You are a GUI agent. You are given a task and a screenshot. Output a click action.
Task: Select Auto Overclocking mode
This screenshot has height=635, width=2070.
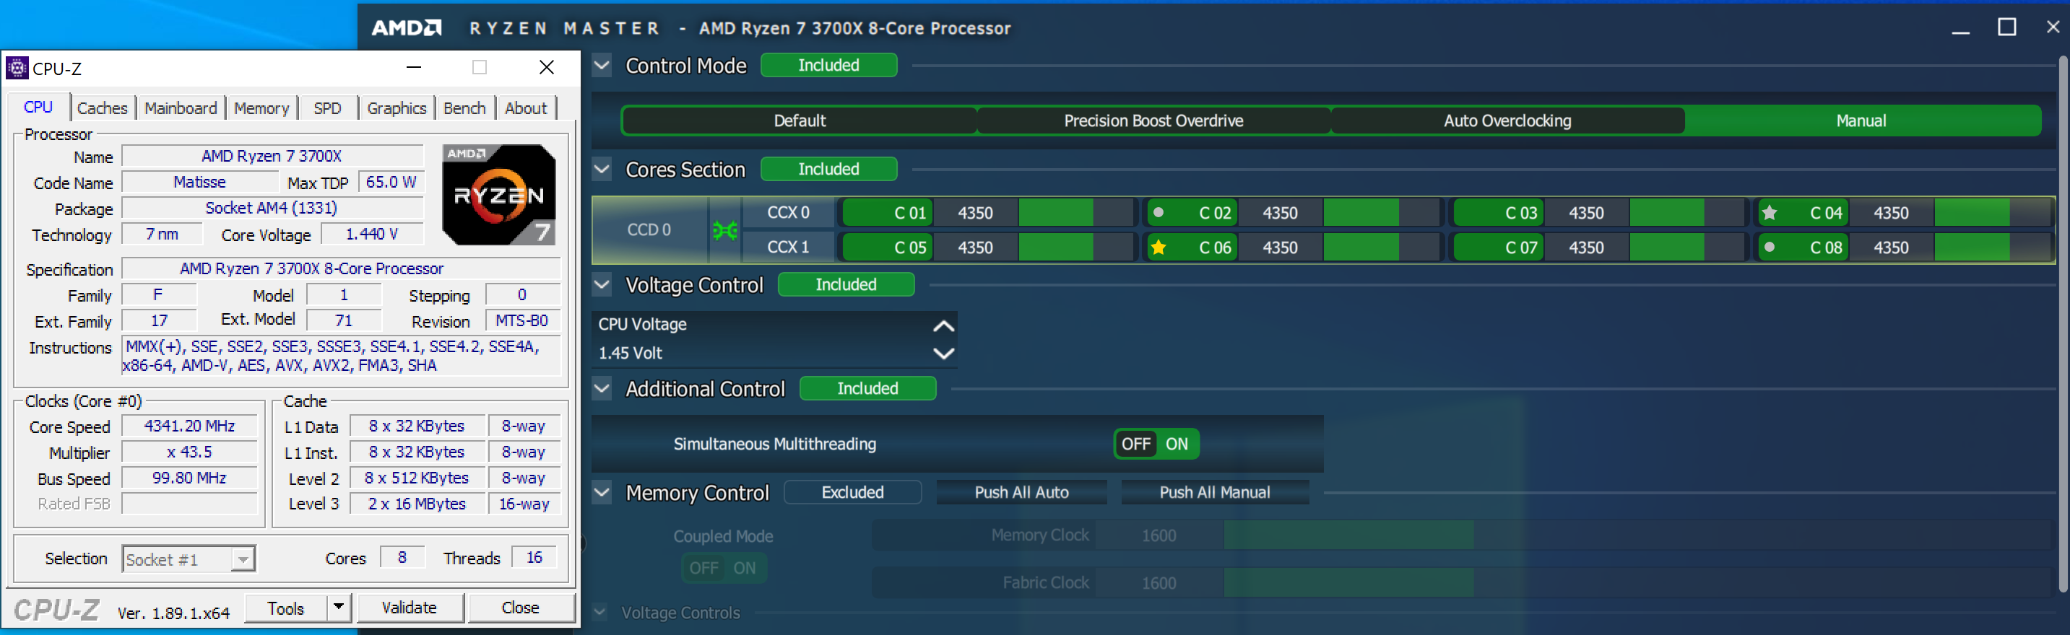pyautogui.click(x=1507, y=121)
